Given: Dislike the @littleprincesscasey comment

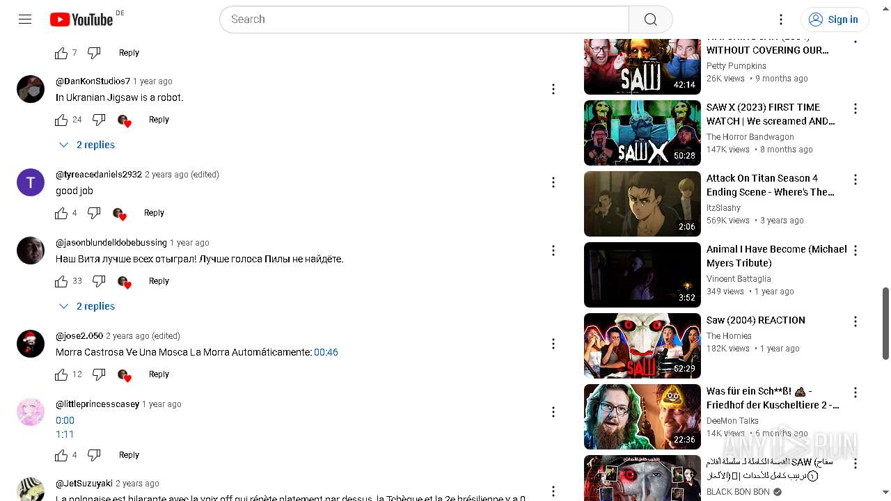Looking at the screenshot, I should (94, 455).
